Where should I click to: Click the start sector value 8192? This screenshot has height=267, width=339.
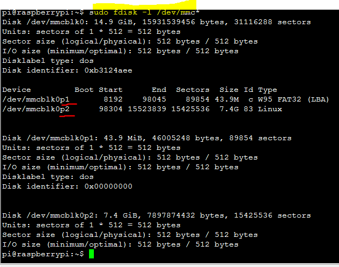pos(113,99)
